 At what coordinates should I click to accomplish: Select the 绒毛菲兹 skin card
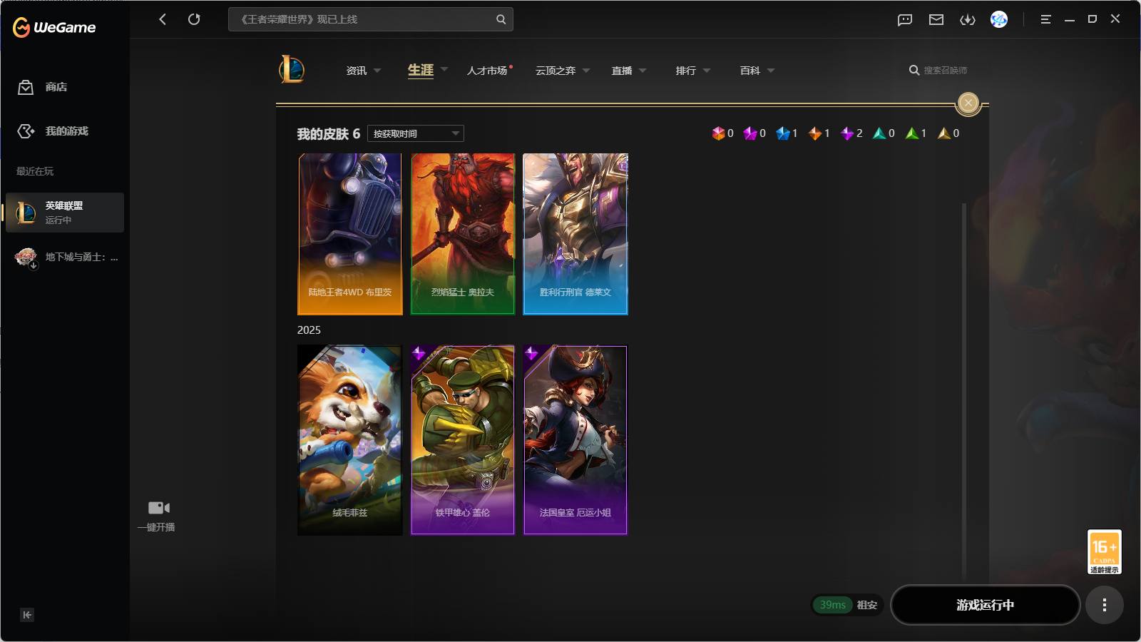click(x=349, y=440)
